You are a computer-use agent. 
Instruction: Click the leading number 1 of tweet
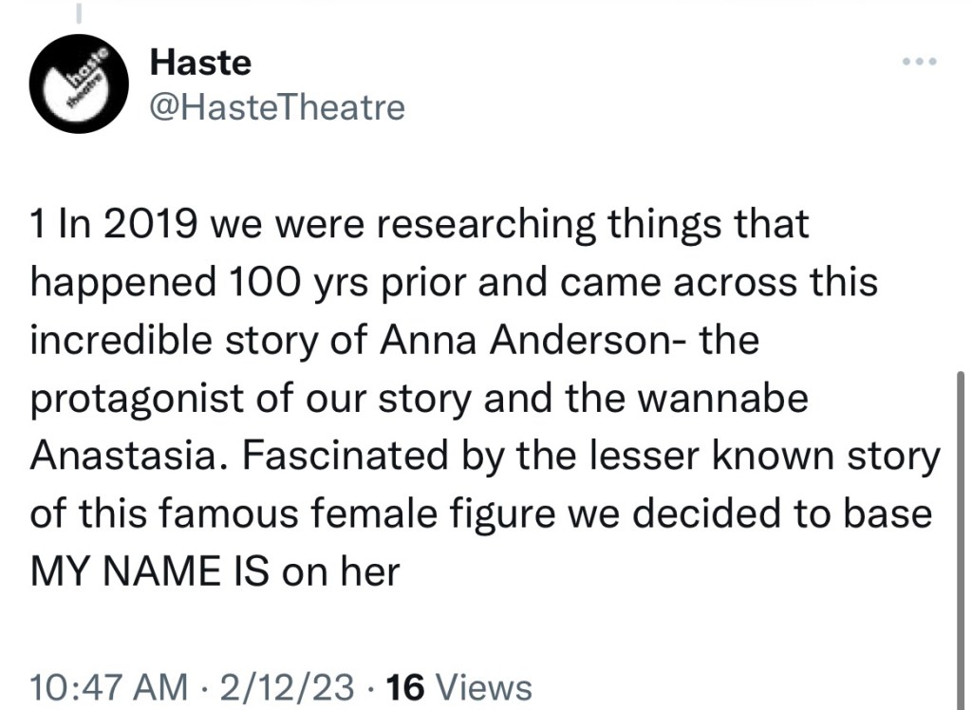point(40,224)
